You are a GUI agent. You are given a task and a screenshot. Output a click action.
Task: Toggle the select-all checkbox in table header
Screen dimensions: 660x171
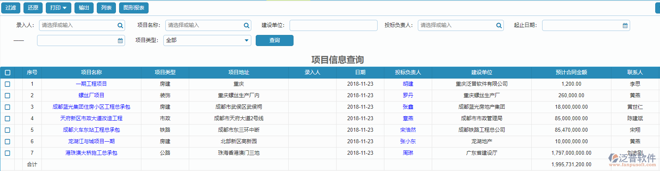(x=8, y=73)
